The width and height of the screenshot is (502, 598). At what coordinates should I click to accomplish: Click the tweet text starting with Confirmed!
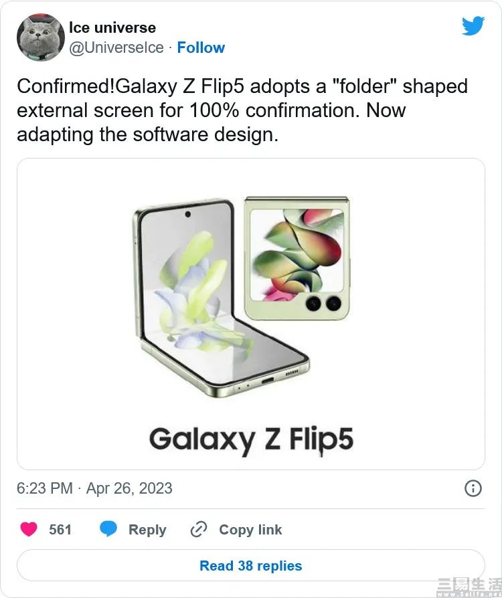[x=242, y=110]
